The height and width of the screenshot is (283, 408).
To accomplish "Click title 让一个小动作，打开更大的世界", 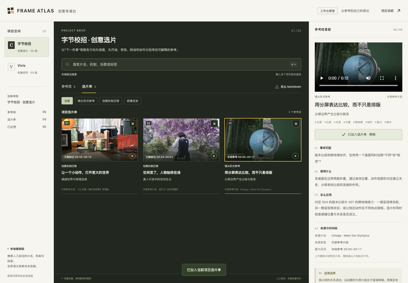I will pos(85,172).
